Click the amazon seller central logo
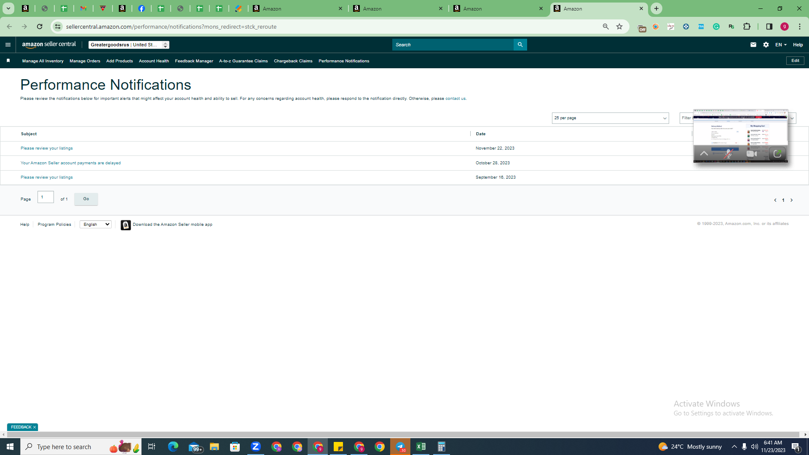The height and width of the screenshot is (455, 809). click(x=49, y=45)
